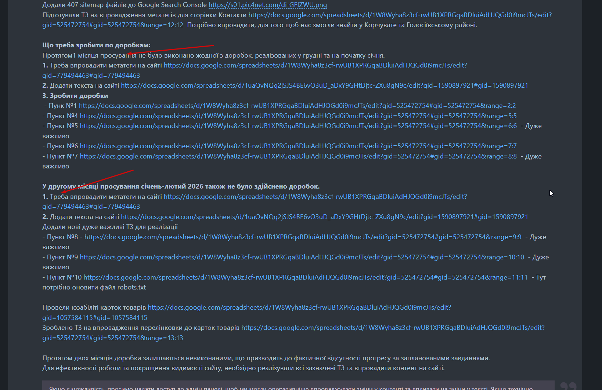The height and width of the screenshot is (390, 602).
Task: Click the line 'Додали нові дуже важливі ТЗ для реалізації'
Action: (110, 227)
